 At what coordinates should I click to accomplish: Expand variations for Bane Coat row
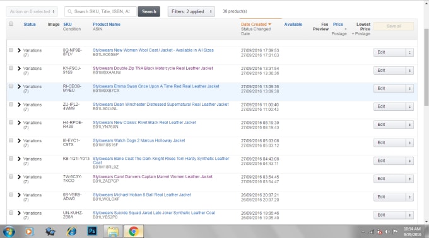point(19,159)
